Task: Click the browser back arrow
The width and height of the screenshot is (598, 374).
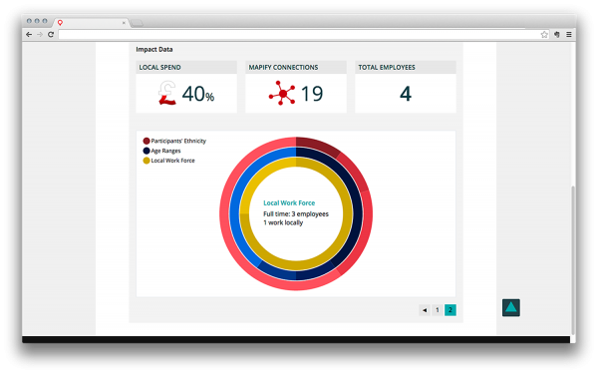Action: (x=29, y=34)
